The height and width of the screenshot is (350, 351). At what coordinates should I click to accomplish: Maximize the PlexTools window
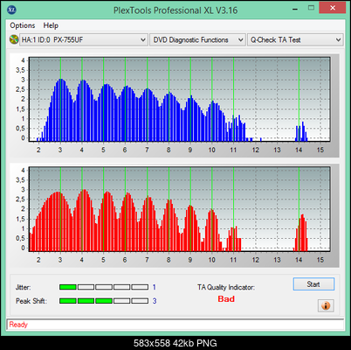(x=311, y=8)
